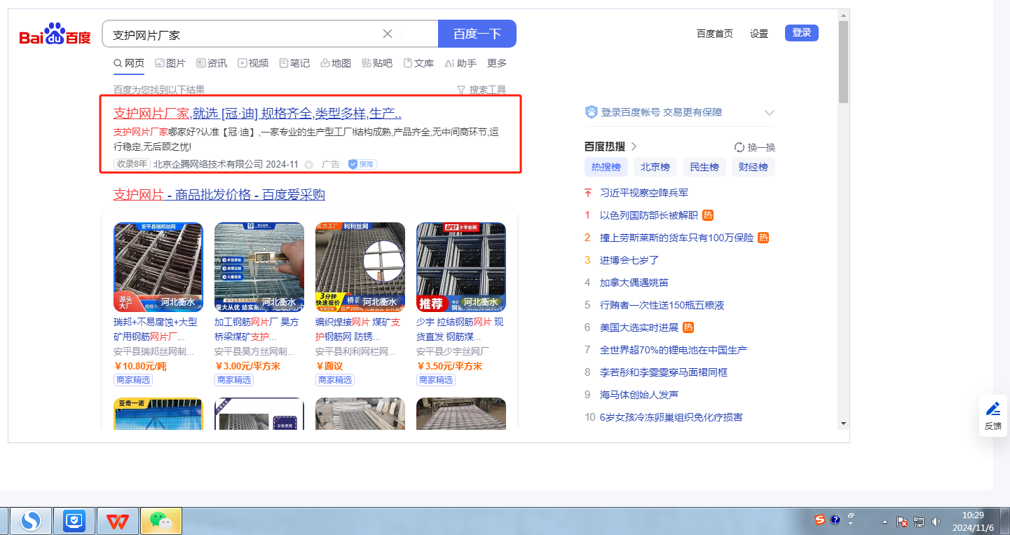The height and width of the screenshot is (535, 1010).
Task: Go to the 视频 tab
Action: [x=253, y=63]
